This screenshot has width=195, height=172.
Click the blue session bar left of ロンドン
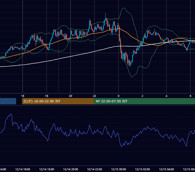[8, 101]
